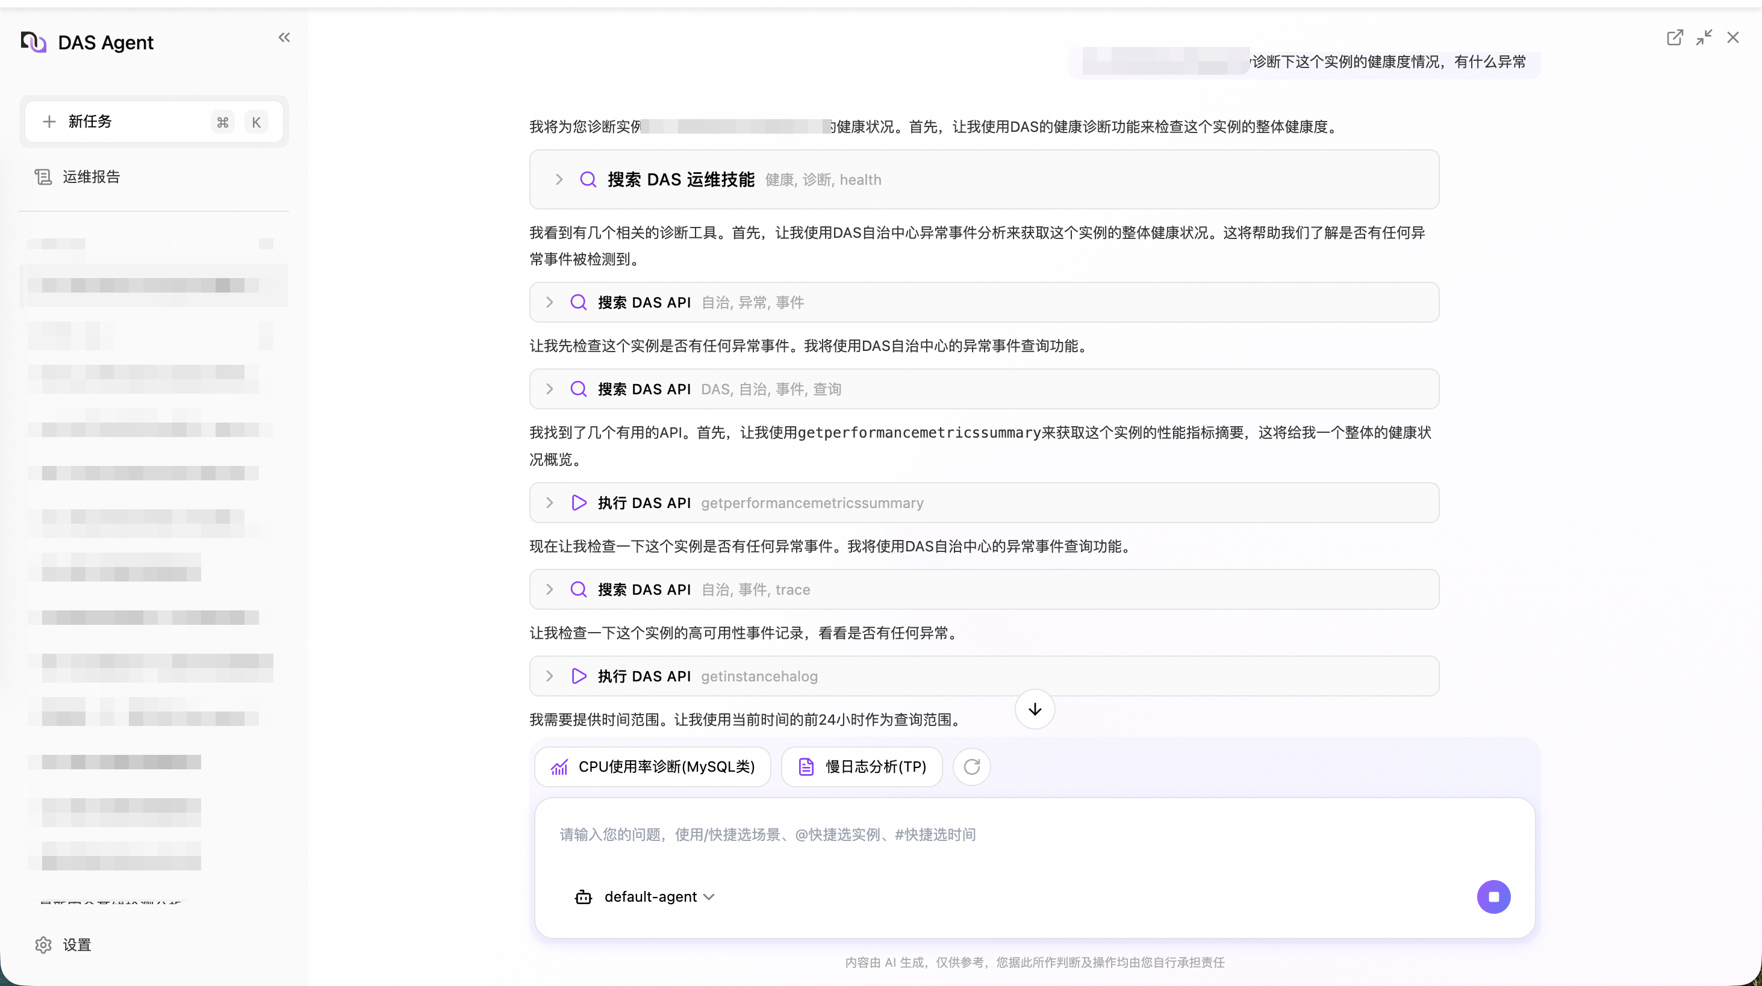Start a 新任务 new task
This screenshot has width=1762, height=986.
pyautogui.click(x=89, y=122)
